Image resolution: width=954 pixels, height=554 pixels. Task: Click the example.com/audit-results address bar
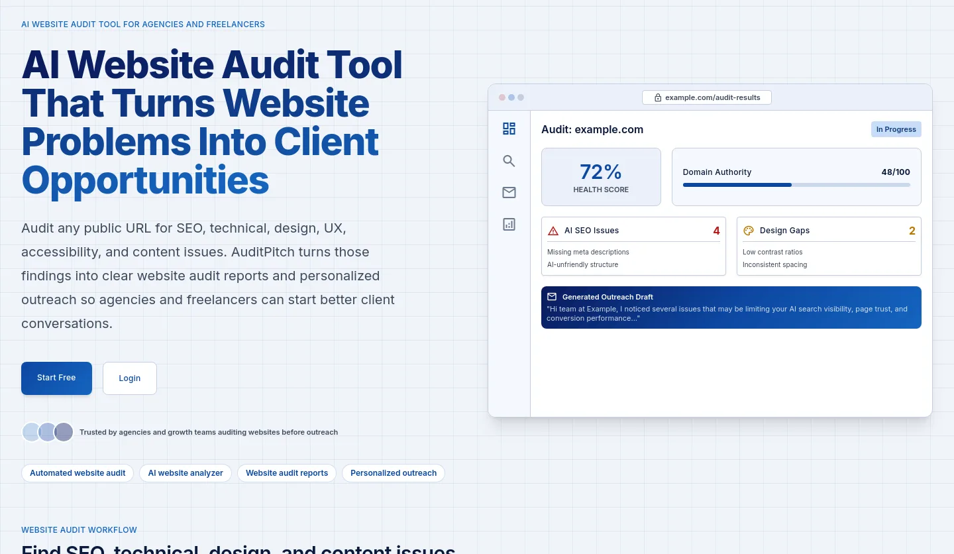(x=707, y=97)
